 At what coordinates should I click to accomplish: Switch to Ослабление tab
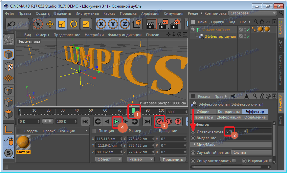[255, 117]
